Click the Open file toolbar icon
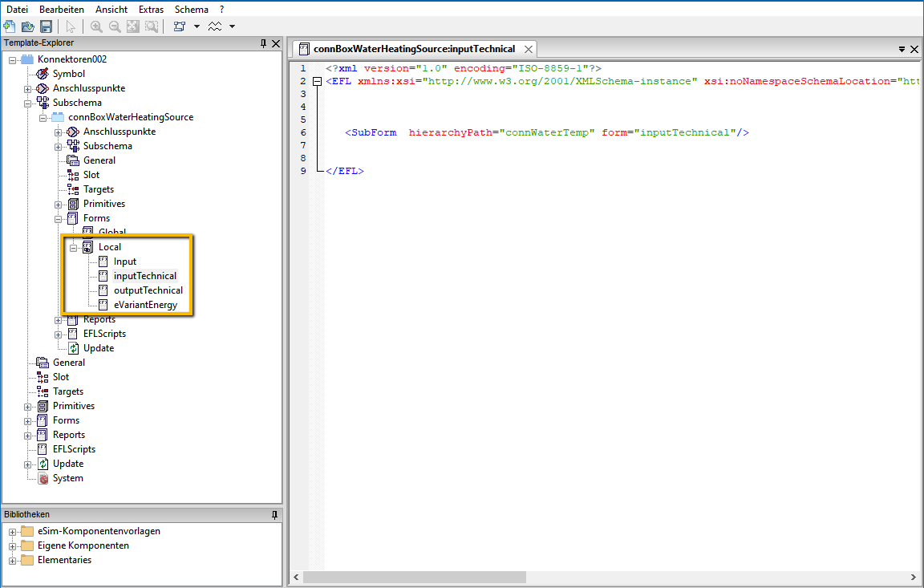The image size is (924, 588). pyautogui.click(x=28, y=26)
